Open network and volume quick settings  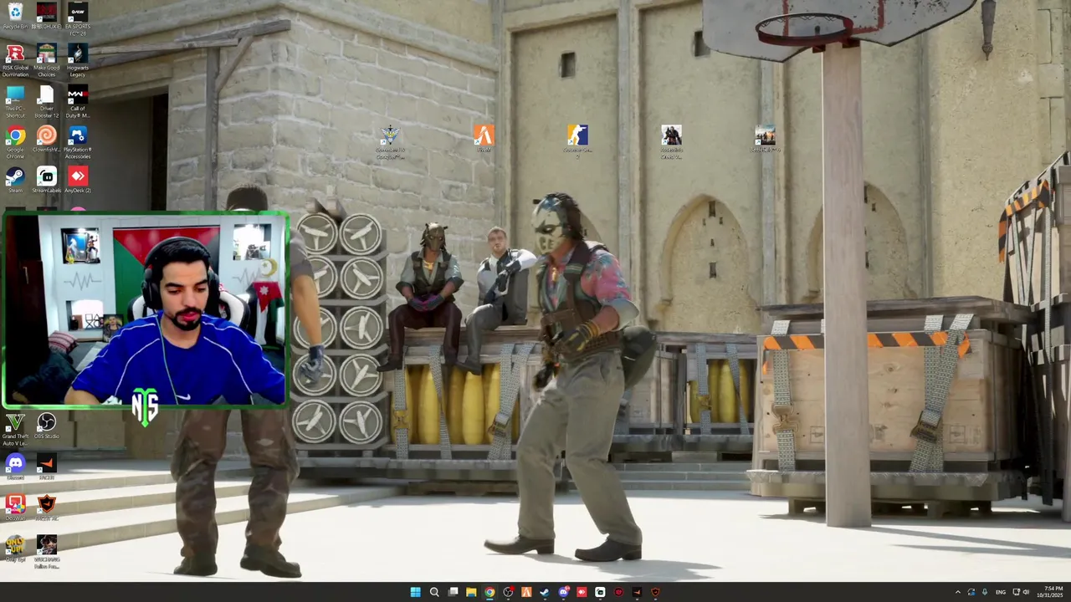[1022, 592]
